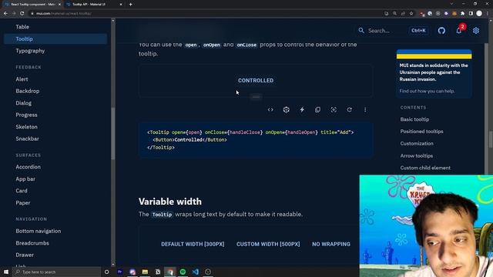The image size is (493, 277).
Task: Open a new browser tab
Action: (x=130, y=5)
